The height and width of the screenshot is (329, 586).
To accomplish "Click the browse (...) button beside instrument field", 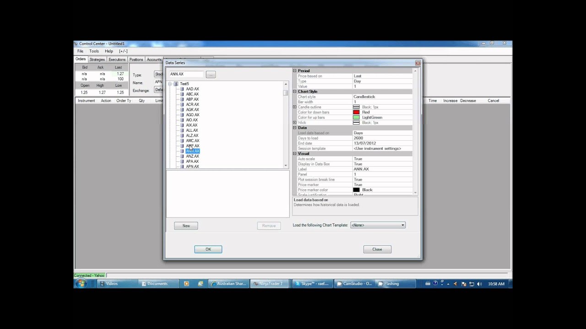I will [211, 74].
